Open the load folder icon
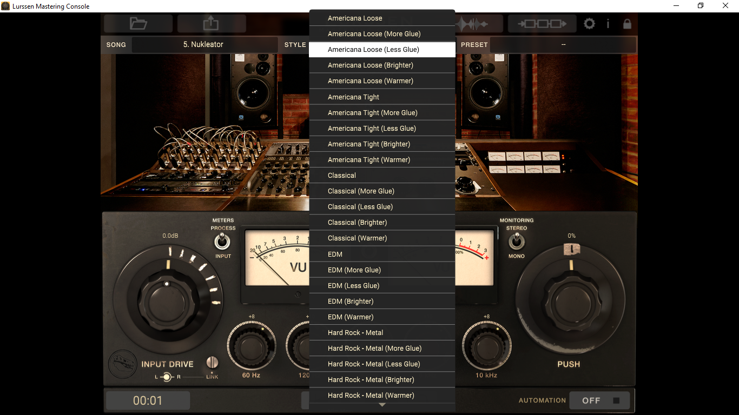Image resolution: width=739 pixels, height=415 pixels. [138, 24]
